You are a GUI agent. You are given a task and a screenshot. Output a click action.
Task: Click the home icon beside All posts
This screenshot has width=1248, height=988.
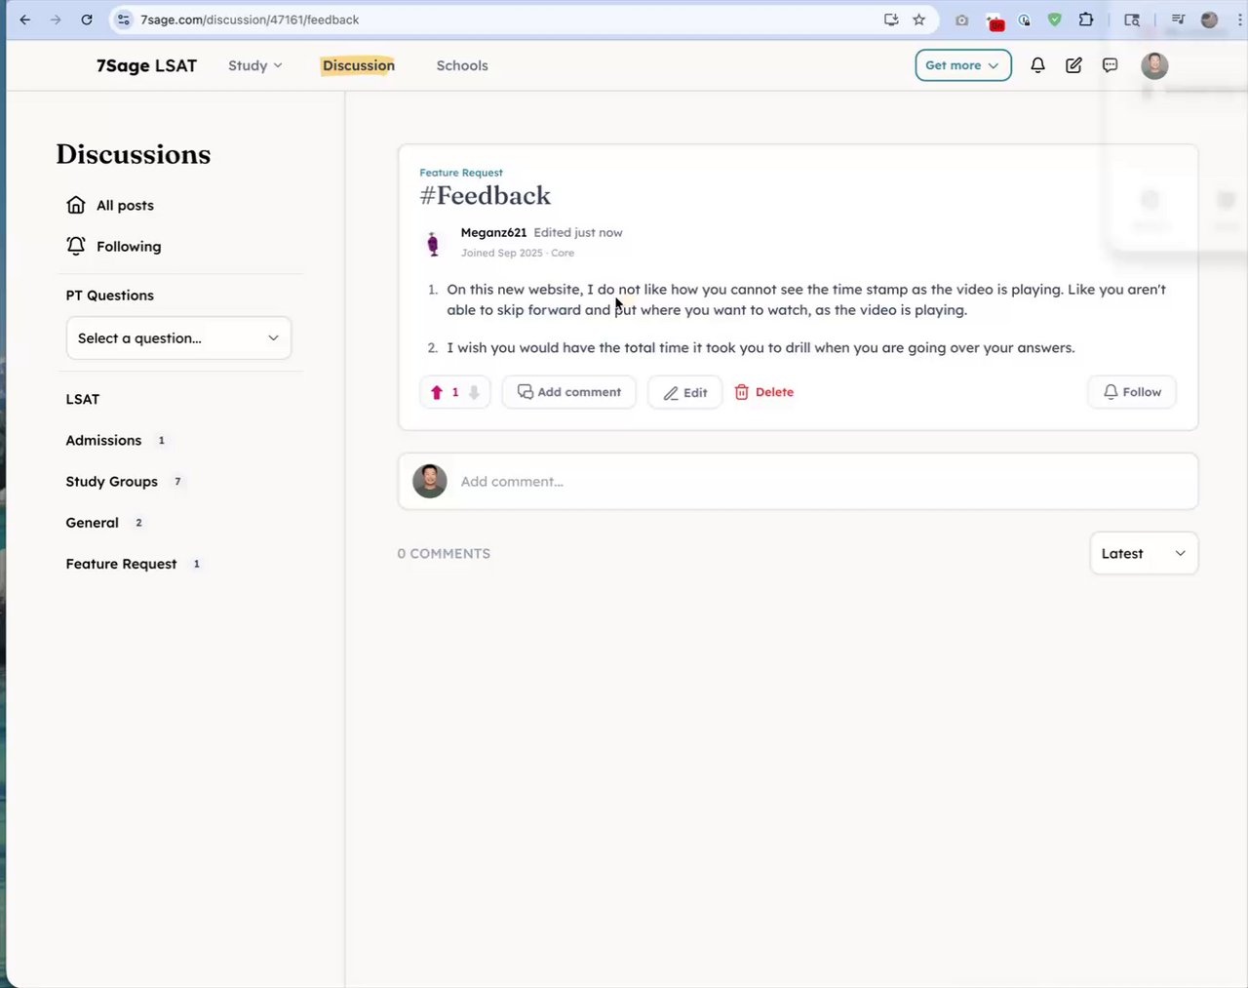pyautogui.click(x=76, y=205)
